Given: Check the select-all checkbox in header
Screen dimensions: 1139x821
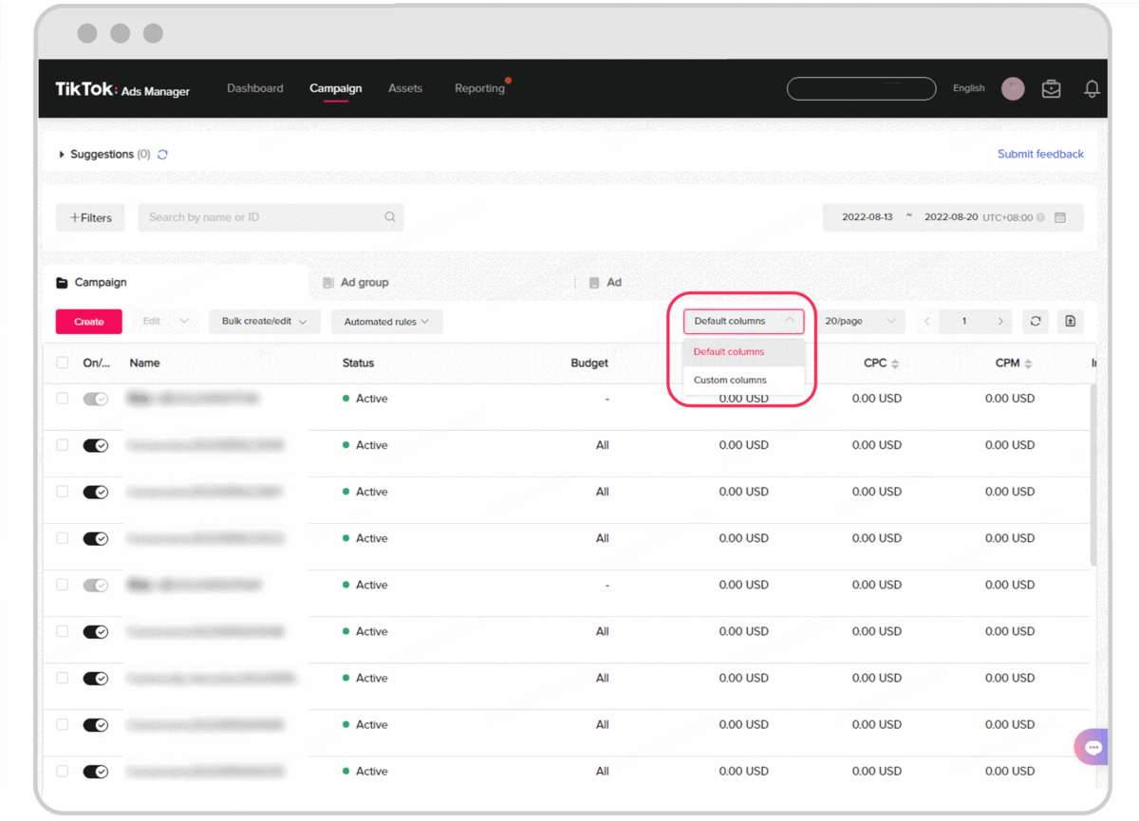Looking at the screenshot, I should pyautogui.click(x=63, y=363).
